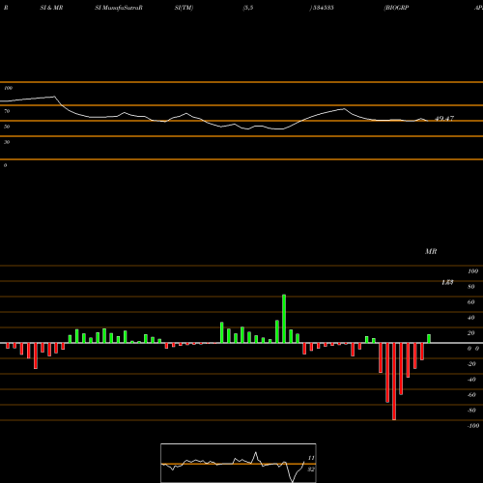Open the mini RSI overview thumbnail
483x483 pixels.
(239, 463)
